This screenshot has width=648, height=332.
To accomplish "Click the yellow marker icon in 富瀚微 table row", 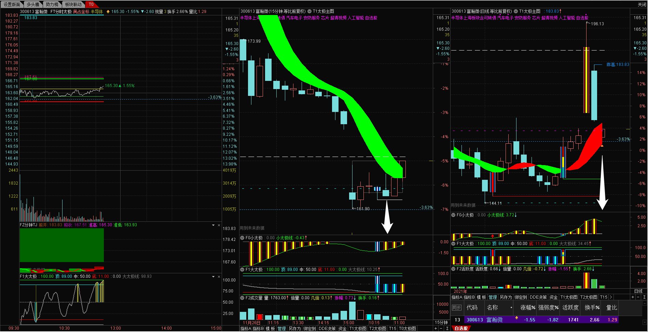I will (516, 318).
